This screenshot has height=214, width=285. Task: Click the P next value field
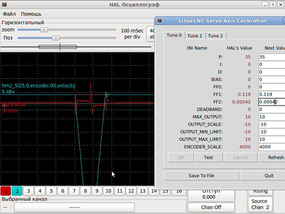click(271, 57)
